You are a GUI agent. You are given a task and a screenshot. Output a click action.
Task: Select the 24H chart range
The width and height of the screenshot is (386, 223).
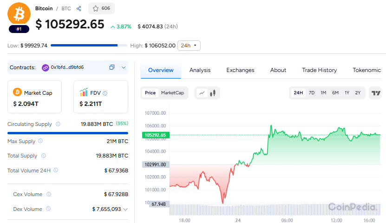point(298,93)
